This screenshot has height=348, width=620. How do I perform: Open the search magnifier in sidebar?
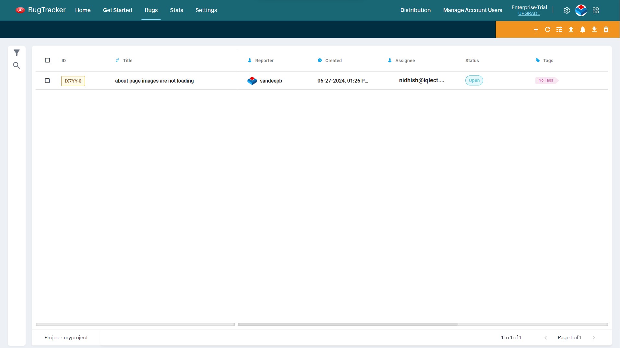(x=17, y=65)
